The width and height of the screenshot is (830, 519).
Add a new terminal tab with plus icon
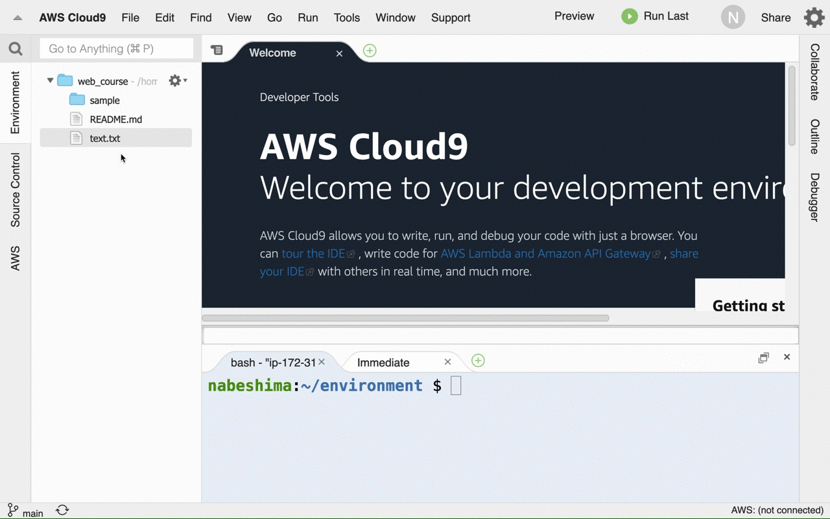pos(478,361)
